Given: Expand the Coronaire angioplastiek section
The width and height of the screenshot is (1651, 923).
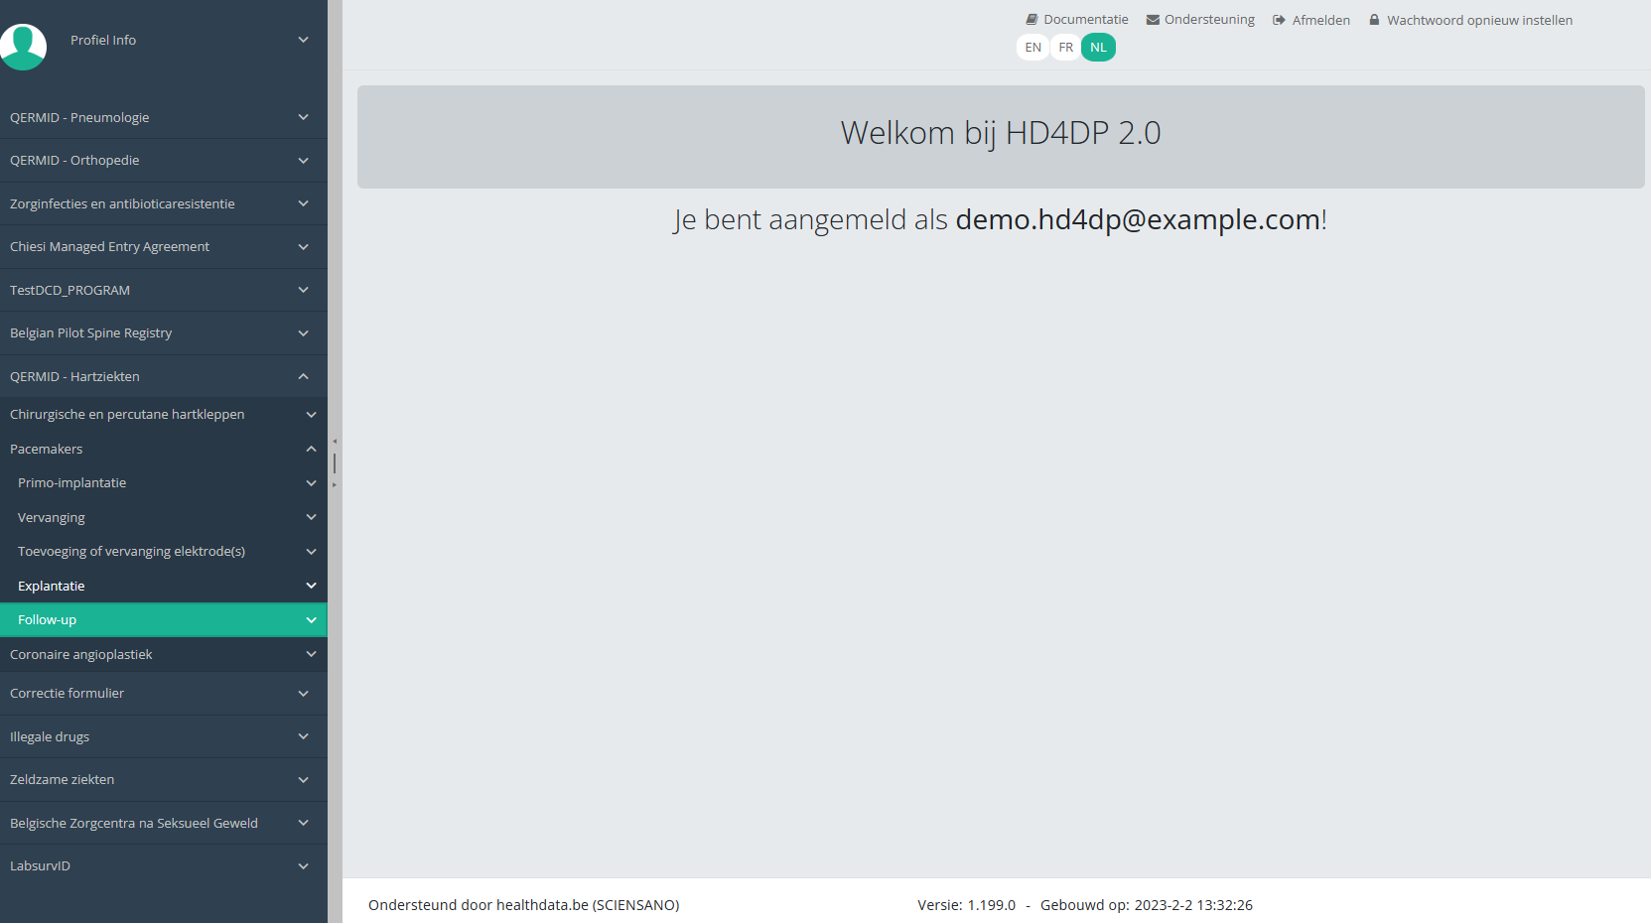Looking at the screenshot, I should (x=311, y=654).
